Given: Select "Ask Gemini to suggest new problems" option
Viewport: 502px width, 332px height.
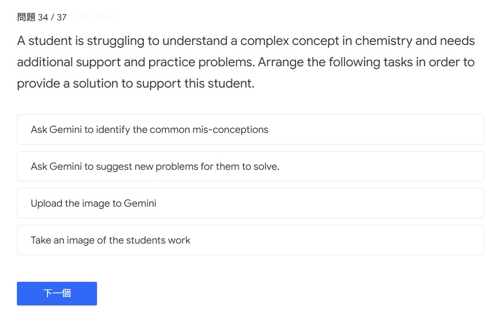Looking at the screenshot, I should click(x=155, y=167).
